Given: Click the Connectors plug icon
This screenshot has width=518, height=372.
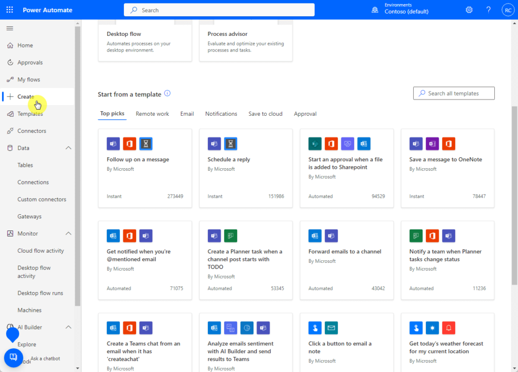Looking at the screenshot, I should point(10,131).
